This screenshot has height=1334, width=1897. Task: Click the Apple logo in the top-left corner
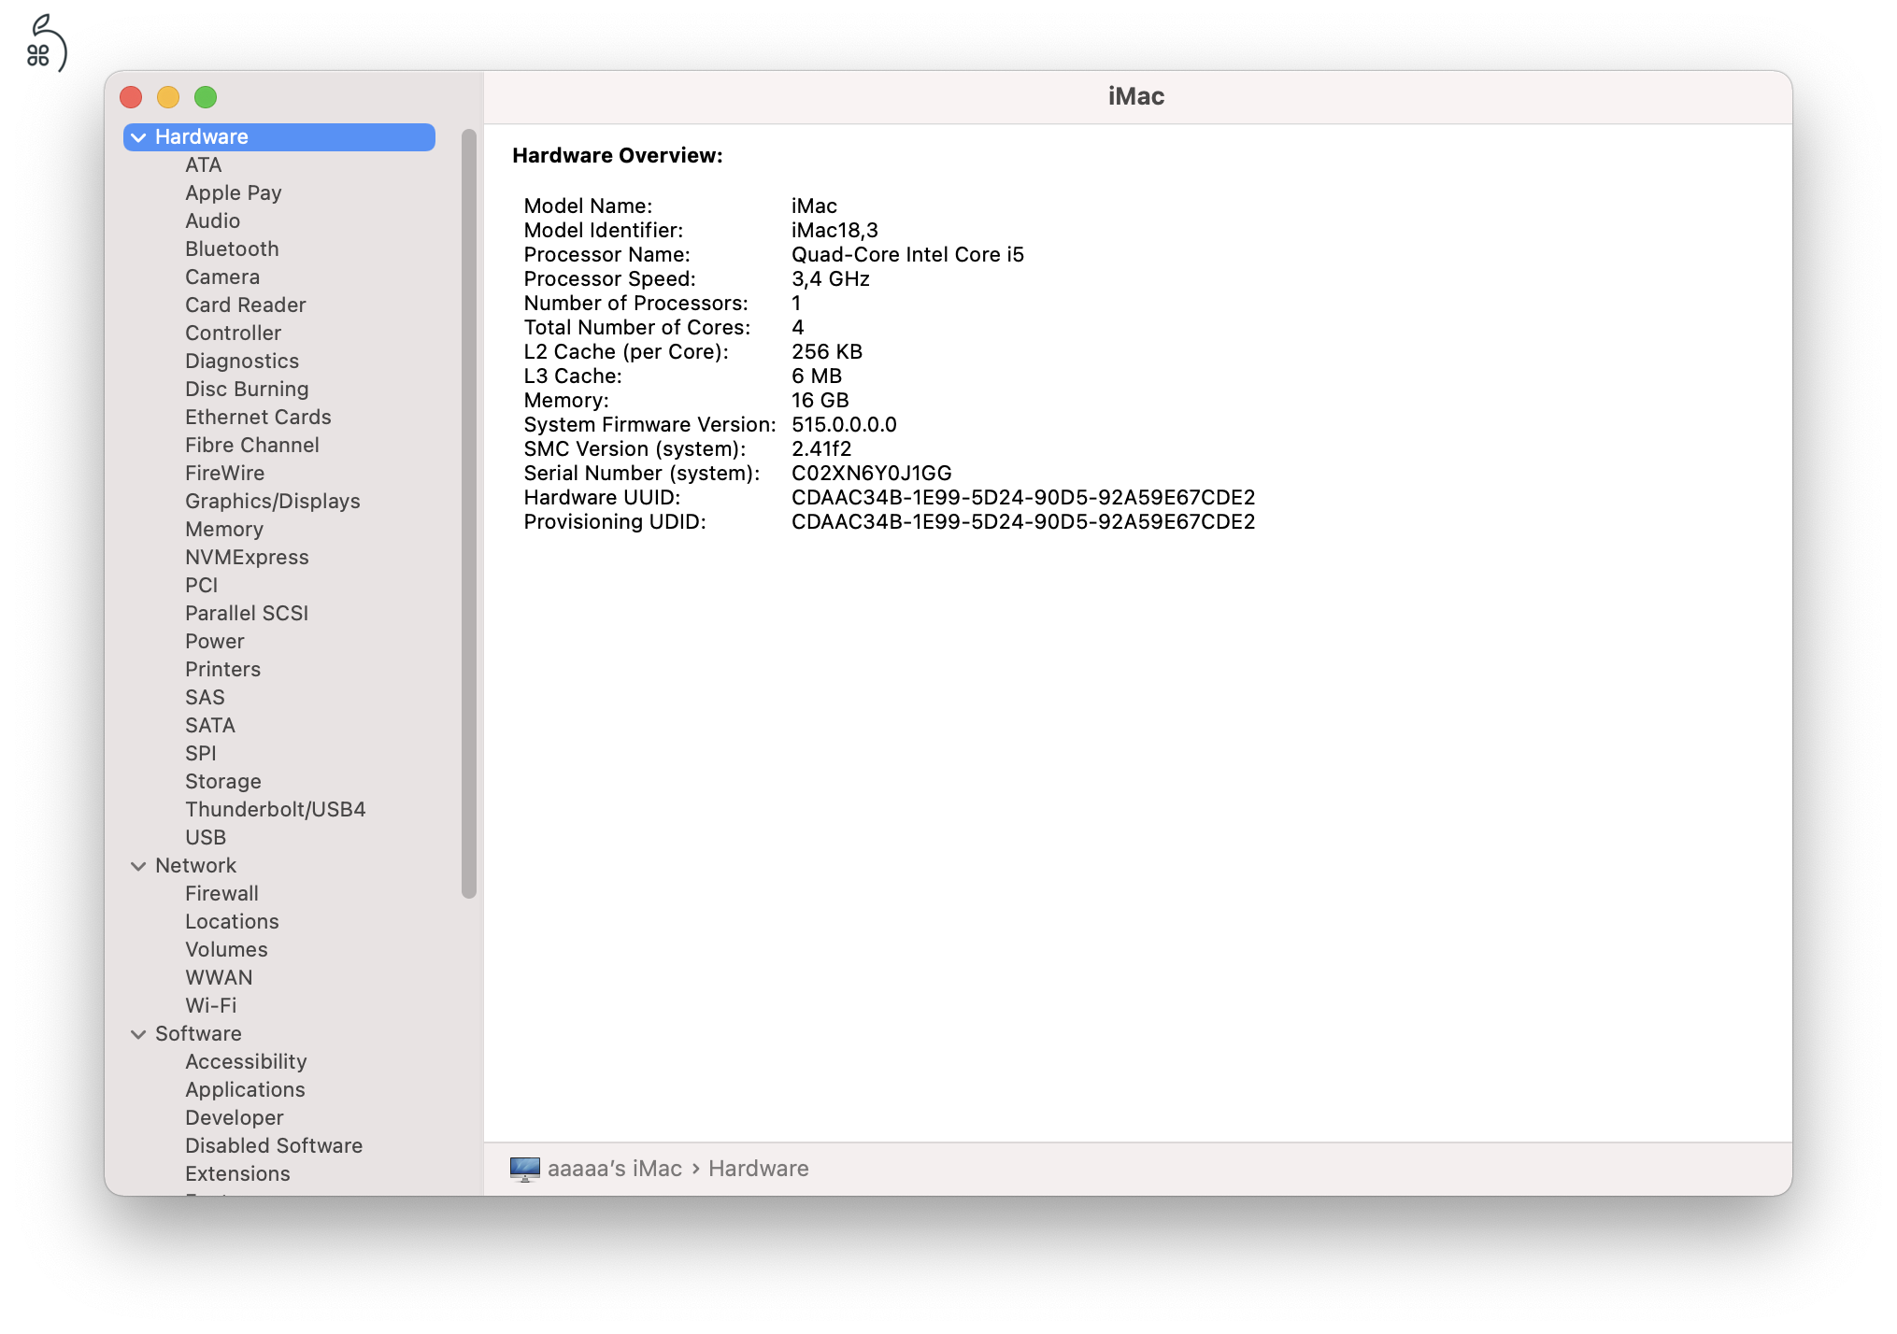coord(45,39)
